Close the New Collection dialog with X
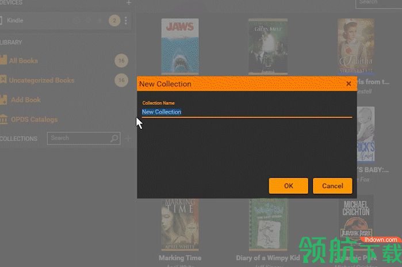 coord(349,83)
